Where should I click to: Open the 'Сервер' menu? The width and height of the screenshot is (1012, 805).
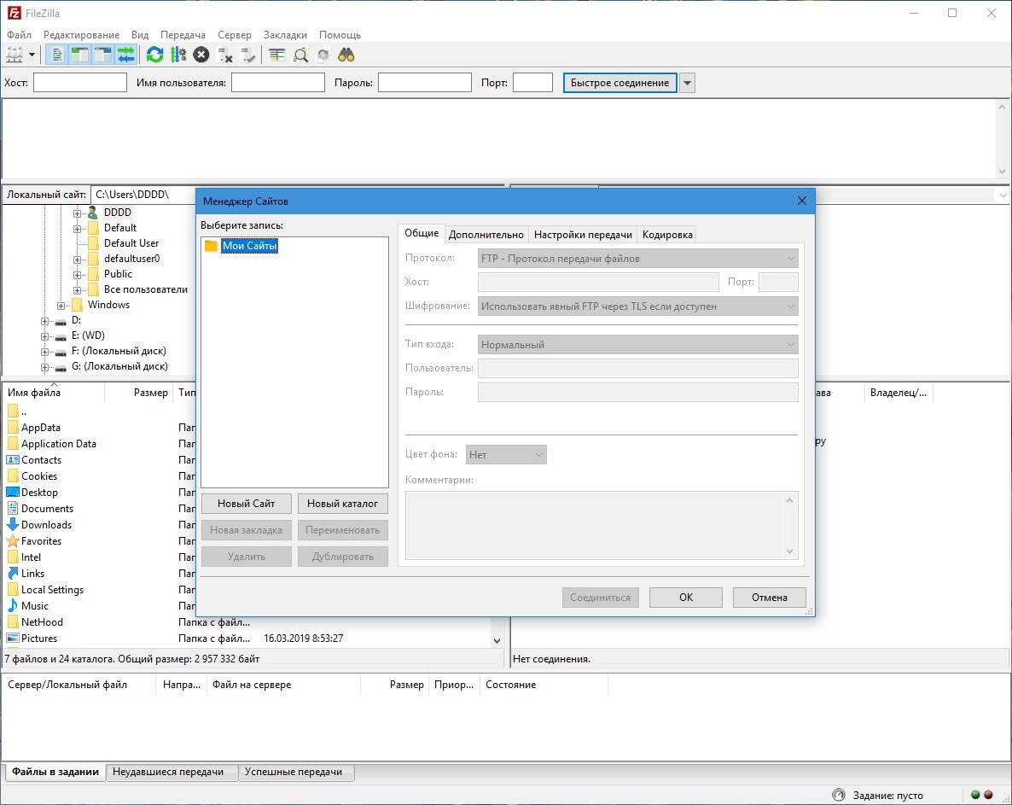[235, 35]
